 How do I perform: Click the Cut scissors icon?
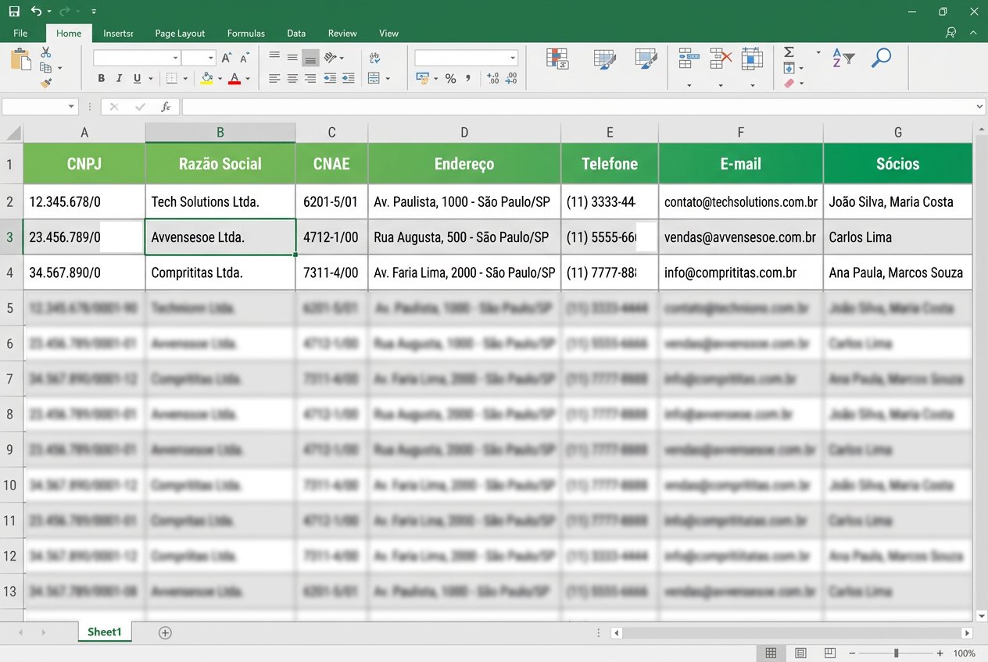tap(45, 52)
